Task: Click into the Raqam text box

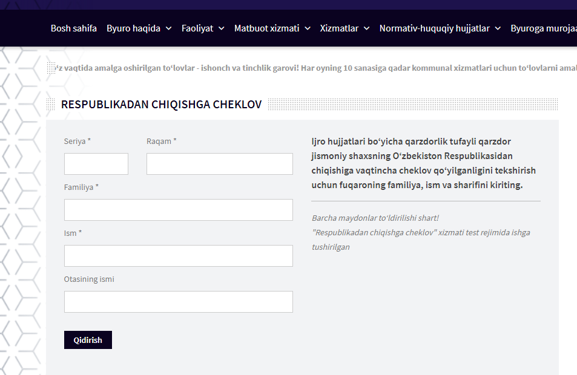Action: [219, 164]
